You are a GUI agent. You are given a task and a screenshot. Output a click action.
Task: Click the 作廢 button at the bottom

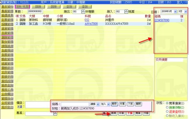[146, 113]
